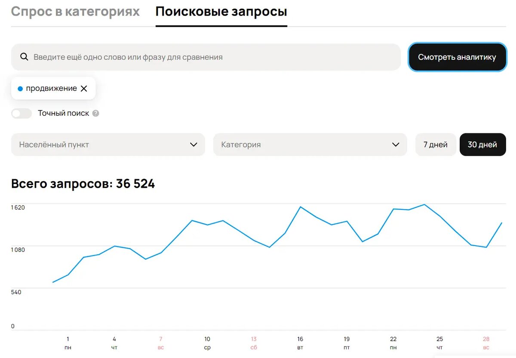Click the chevron arrow on Категория
Image resolution: width=516 pixels, height=358 pixels.
395,145
